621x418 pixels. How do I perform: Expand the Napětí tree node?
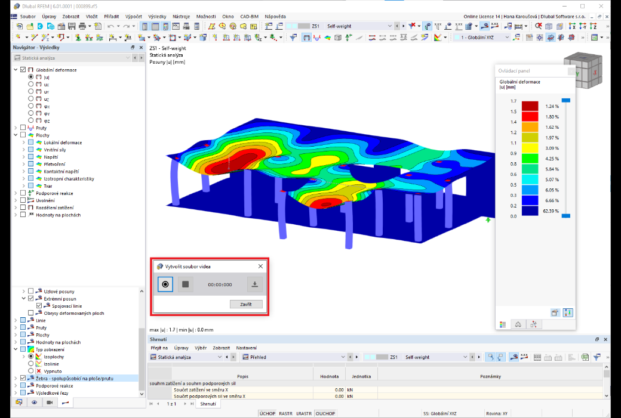[23, 157]
